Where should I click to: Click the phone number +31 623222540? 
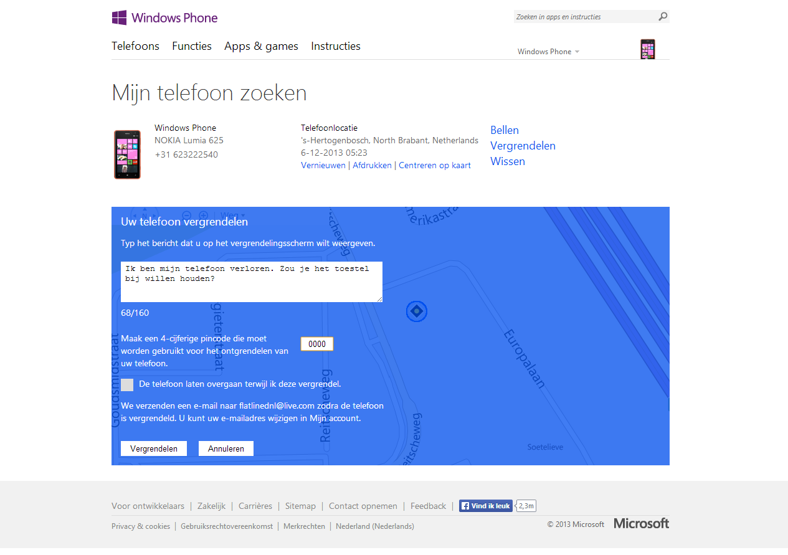[x=186, y=154]
